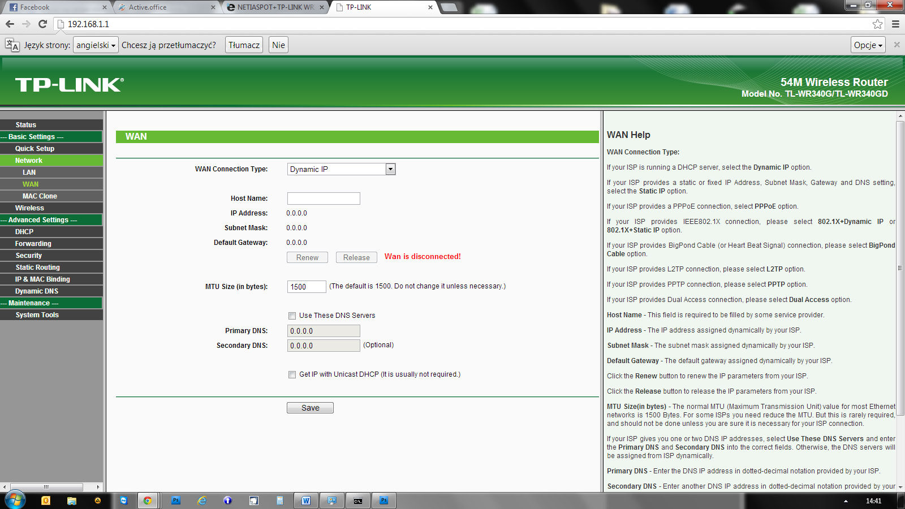
Task: Click the Nie button in translate bar
Action: point(278,45)
